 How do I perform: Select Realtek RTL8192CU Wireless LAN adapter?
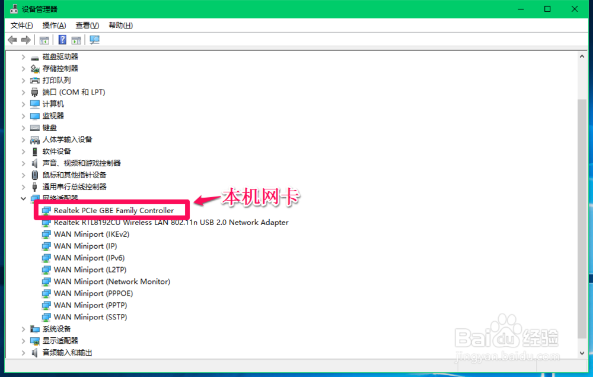point(171,223)
